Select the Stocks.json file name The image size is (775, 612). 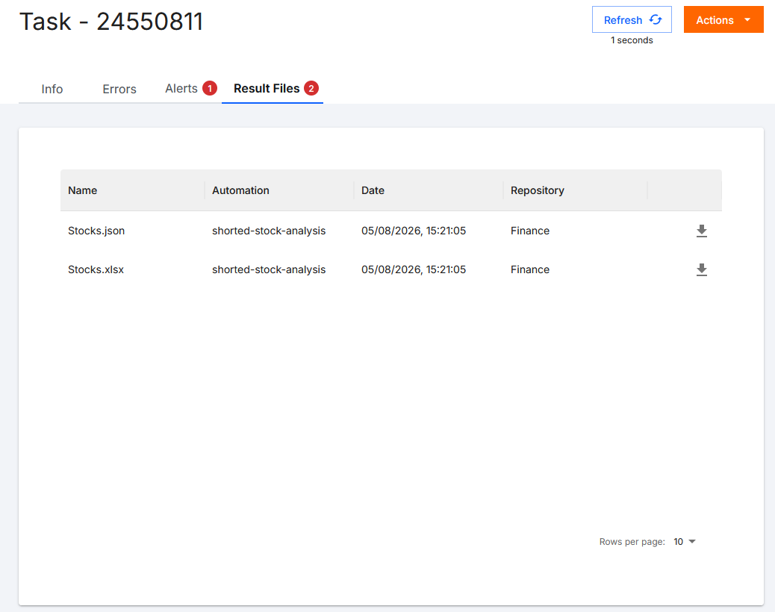pos(96,231)
